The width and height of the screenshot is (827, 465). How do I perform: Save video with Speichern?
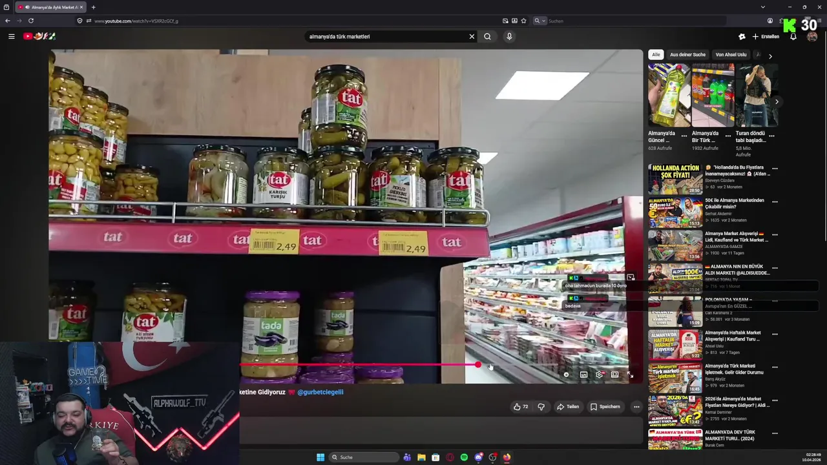(x=605, y=407)
